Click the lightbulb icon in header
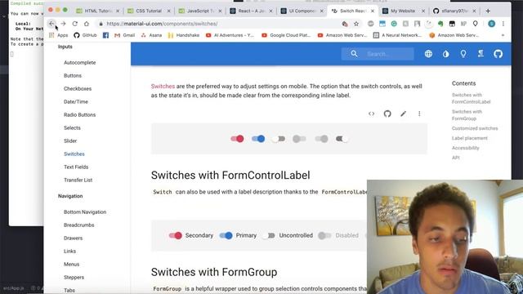Image resolution: width=523 pixels, height=294 pixels. [x=463, y=54]
